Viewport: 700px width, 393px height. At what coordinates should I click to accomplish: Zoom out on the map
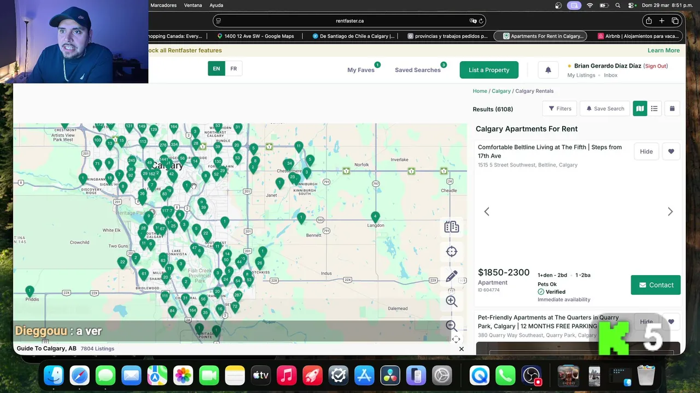point(451,326)
